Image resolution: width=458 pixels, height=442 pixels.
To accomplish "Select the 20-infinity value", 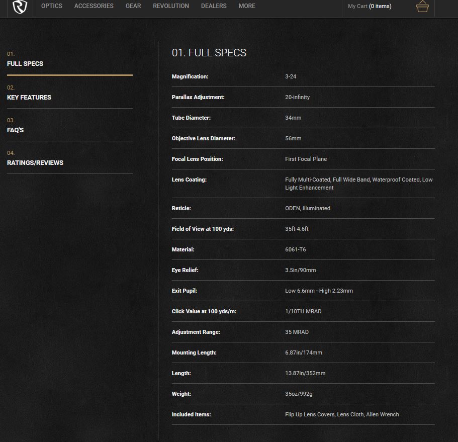I will (297, 97).
